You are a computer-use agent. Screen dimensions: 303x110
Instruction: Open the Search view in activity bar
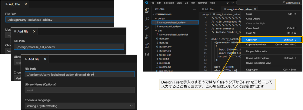[147, 19]
